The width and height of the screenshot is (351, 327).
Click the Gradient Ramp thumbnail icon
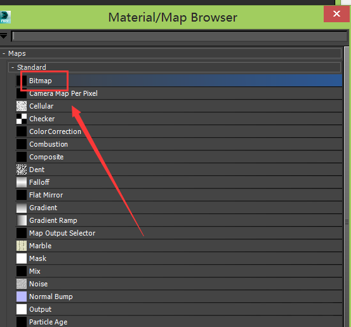(x=22, y=220)
